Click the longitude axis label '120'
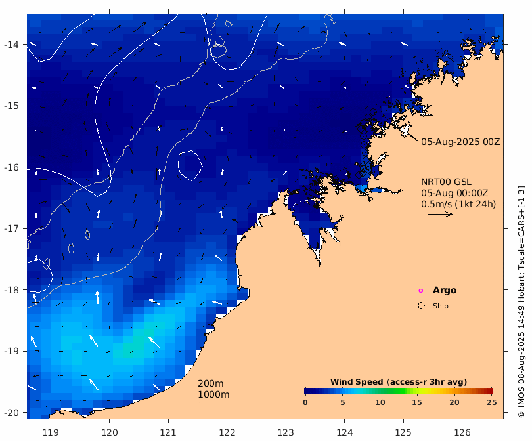The width and height of the screenshot is (532, 441). pos(110,432)
